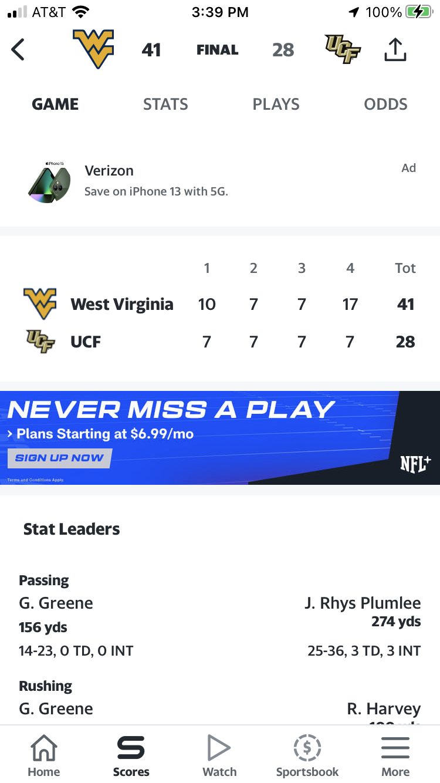This screenshot has width=440, height=783.
Task: Tap the share icon in header
Action: pos(395,49)
